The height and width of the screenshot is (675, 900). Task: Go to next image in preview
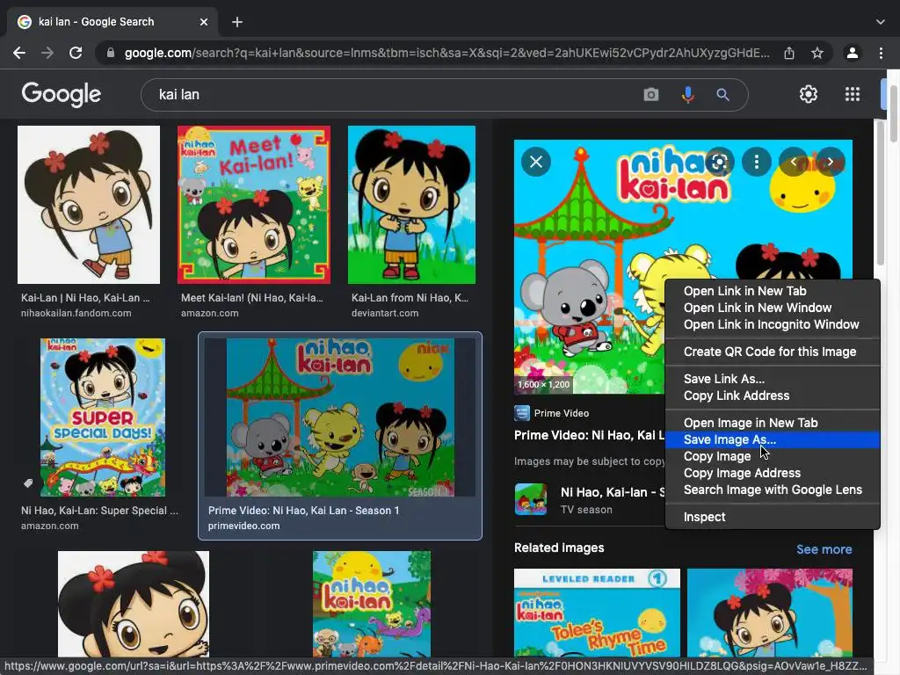[830, 162]
